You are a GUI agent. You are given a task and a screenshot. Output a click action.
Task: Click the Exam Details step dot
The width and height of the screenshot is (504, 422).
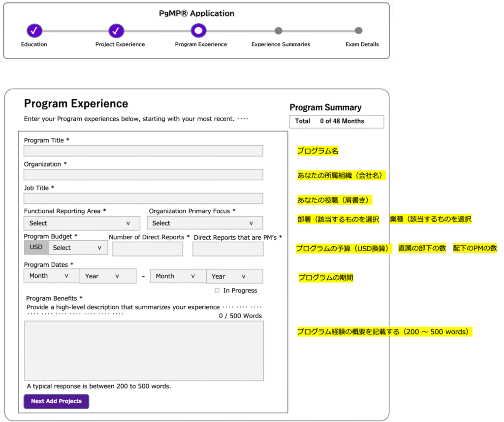[358, 31]
